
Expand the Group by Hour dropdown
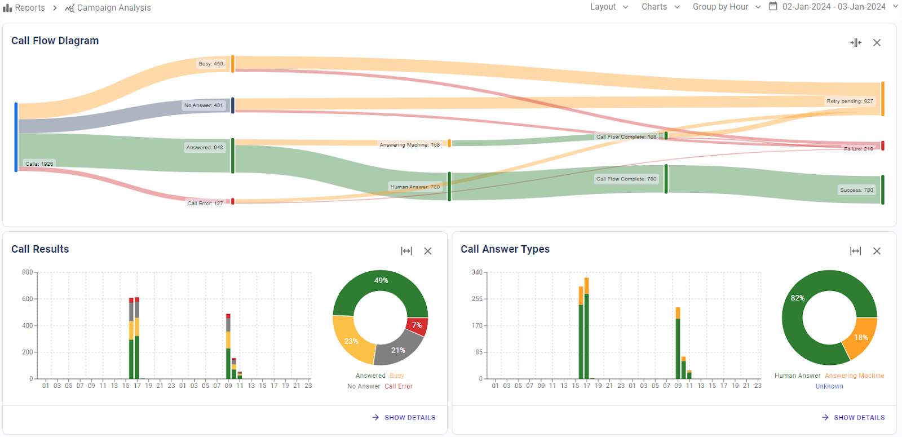tap(727, 7)
